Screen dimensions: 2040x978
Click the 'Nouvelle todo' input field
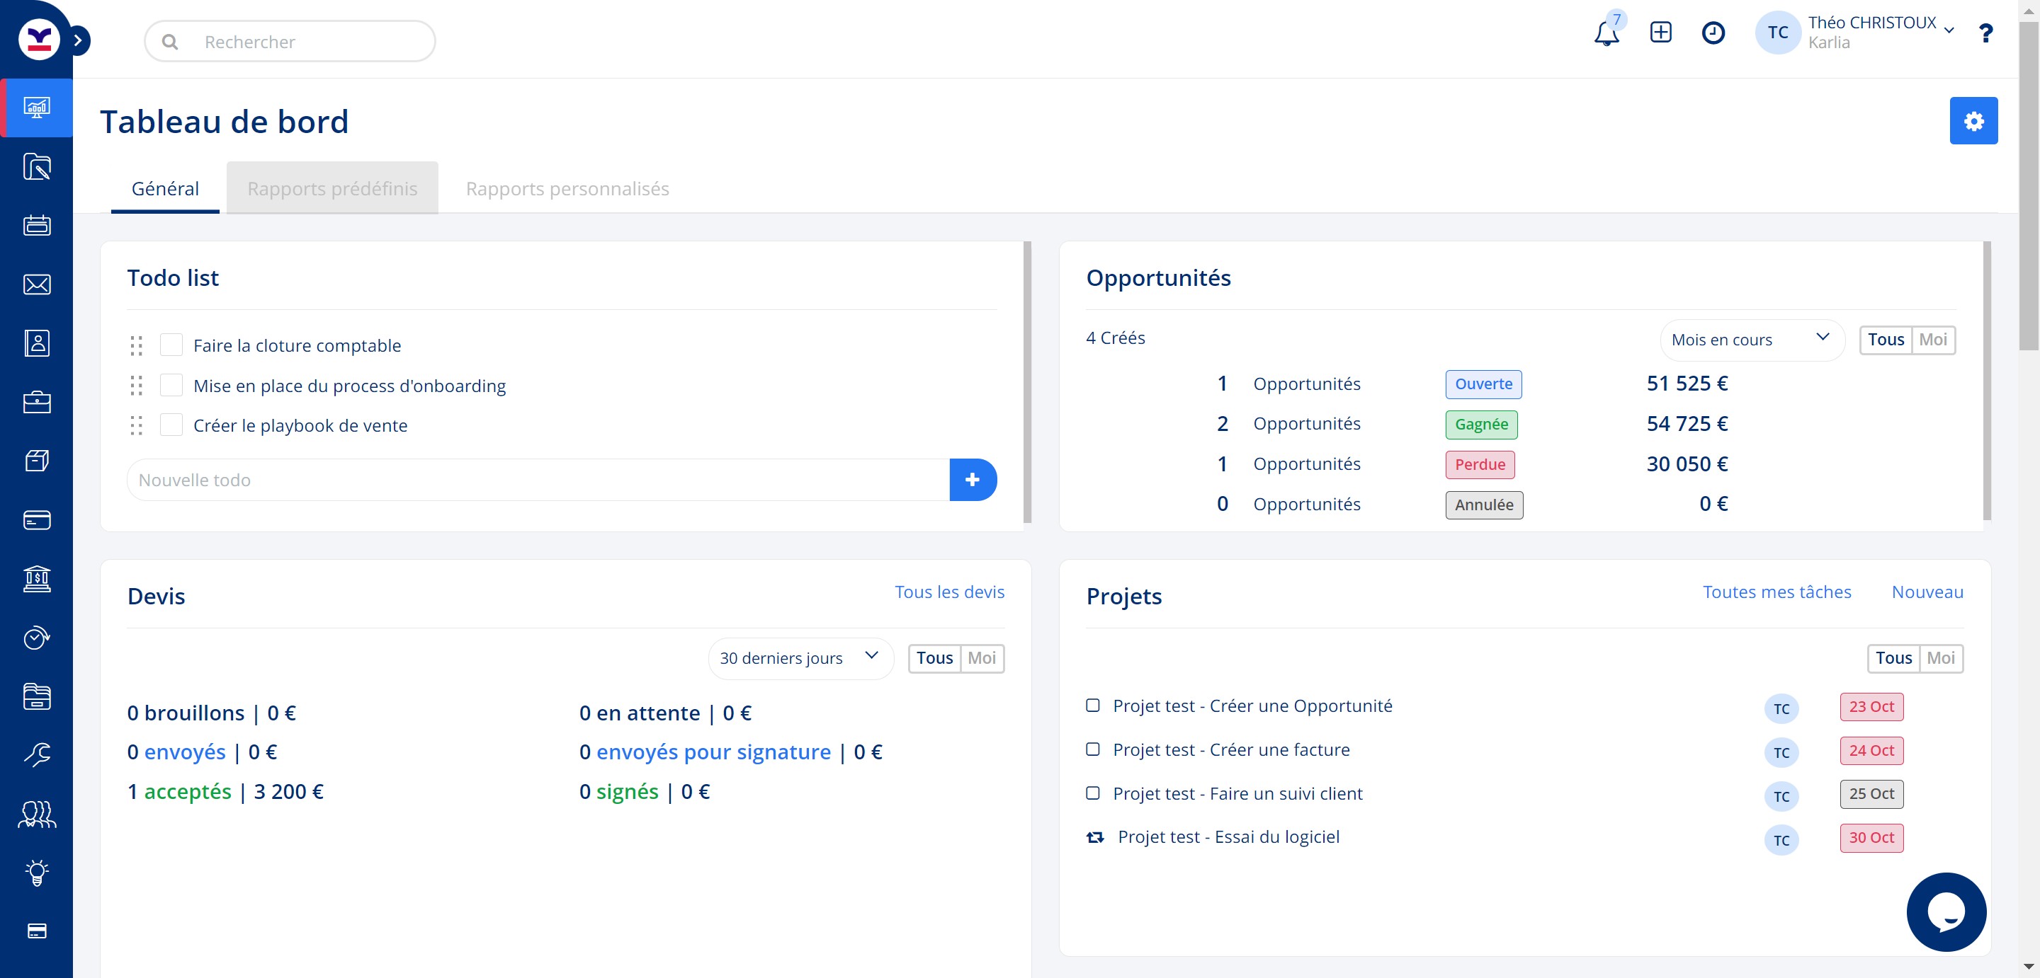[x=538, y=480]
